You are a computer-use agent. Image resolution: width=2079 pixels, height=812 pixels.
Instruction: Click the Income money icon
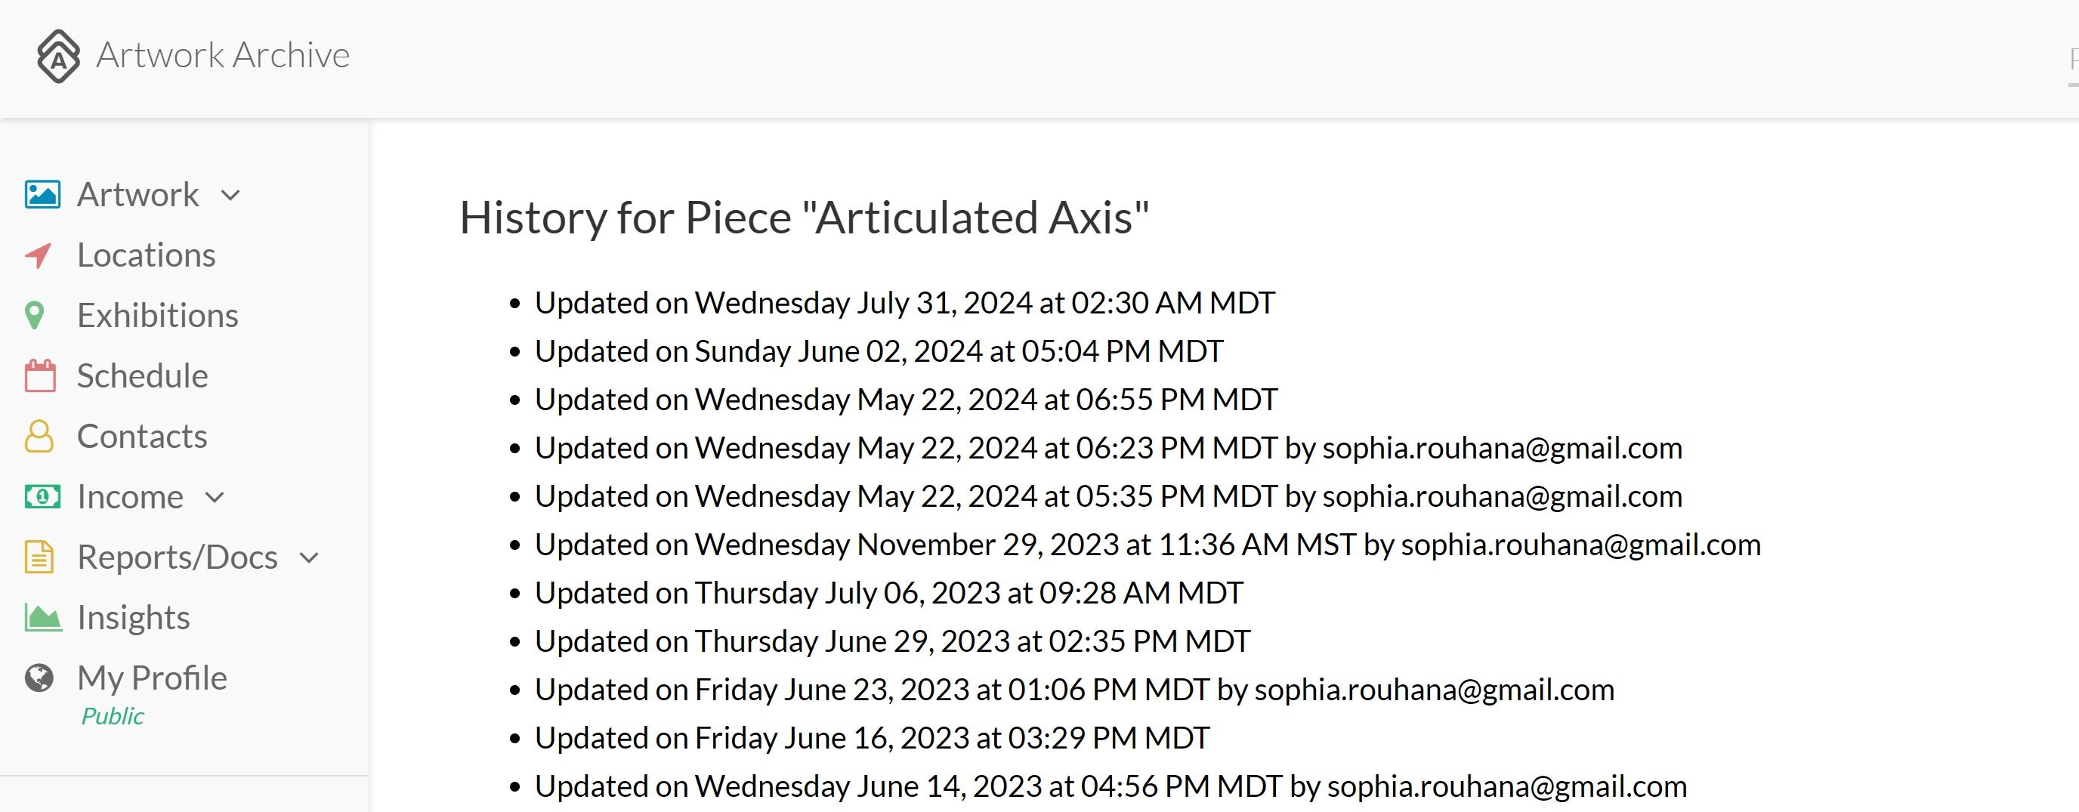pyautogui.click(x=42, y=496)
